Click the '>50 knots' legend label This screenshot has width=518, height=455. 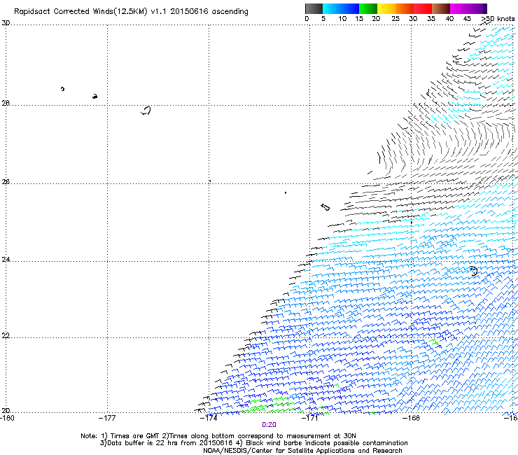[498, 19]
